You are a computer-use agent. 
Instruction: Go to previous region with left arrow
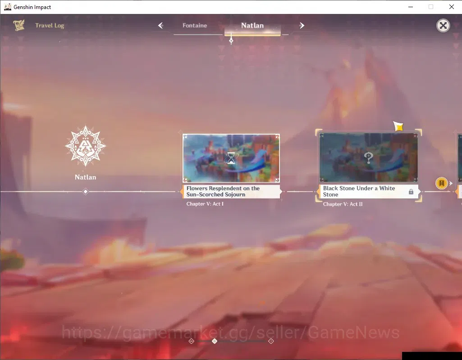[160, 26]
